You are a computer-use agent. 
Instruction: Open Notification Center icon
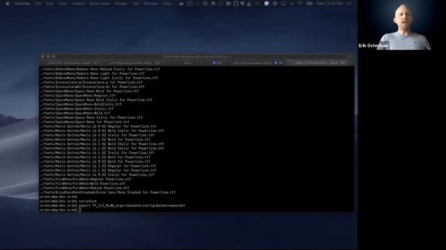tap(348, 3)
